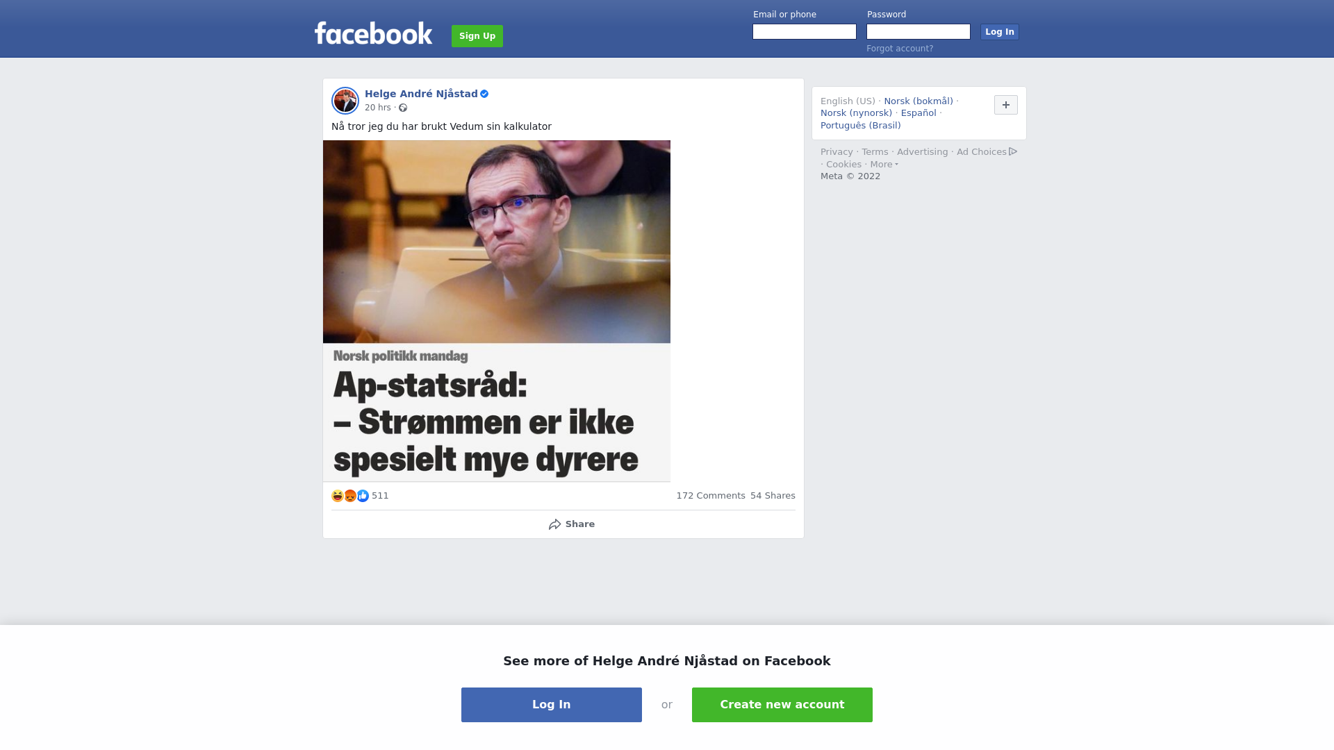
Task: Click the public globe privacy icon
Action: tap(403, 108)
